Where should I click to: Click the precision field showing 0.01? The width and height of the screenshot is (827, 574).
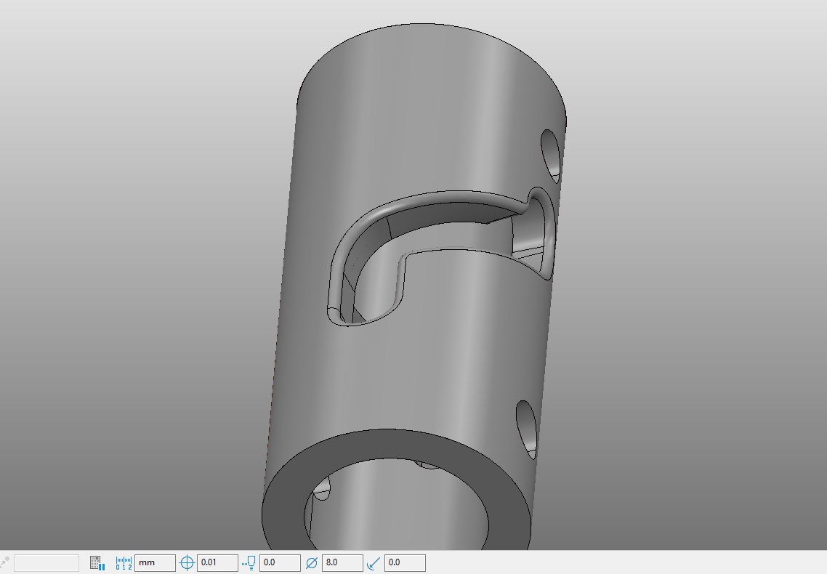(x=217, y=562)
